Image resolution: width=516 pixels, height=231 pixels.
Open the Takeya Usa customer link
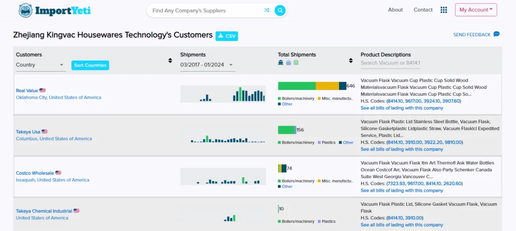click(28, 132)
